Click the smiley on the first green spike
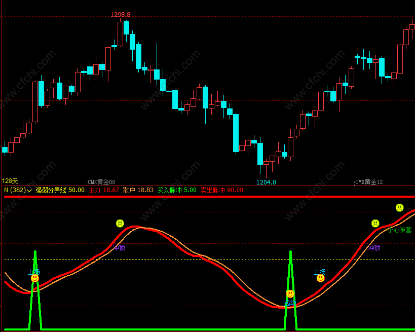The height and width of the screenshot is (332, 415). pyautogui.click(x=34, y=278)
